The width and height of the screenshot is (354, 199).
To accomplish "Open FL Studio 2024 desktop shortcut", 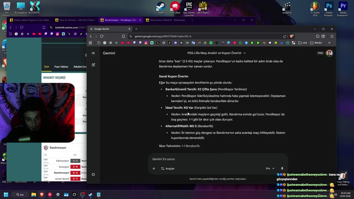I will tap(315, 9).
